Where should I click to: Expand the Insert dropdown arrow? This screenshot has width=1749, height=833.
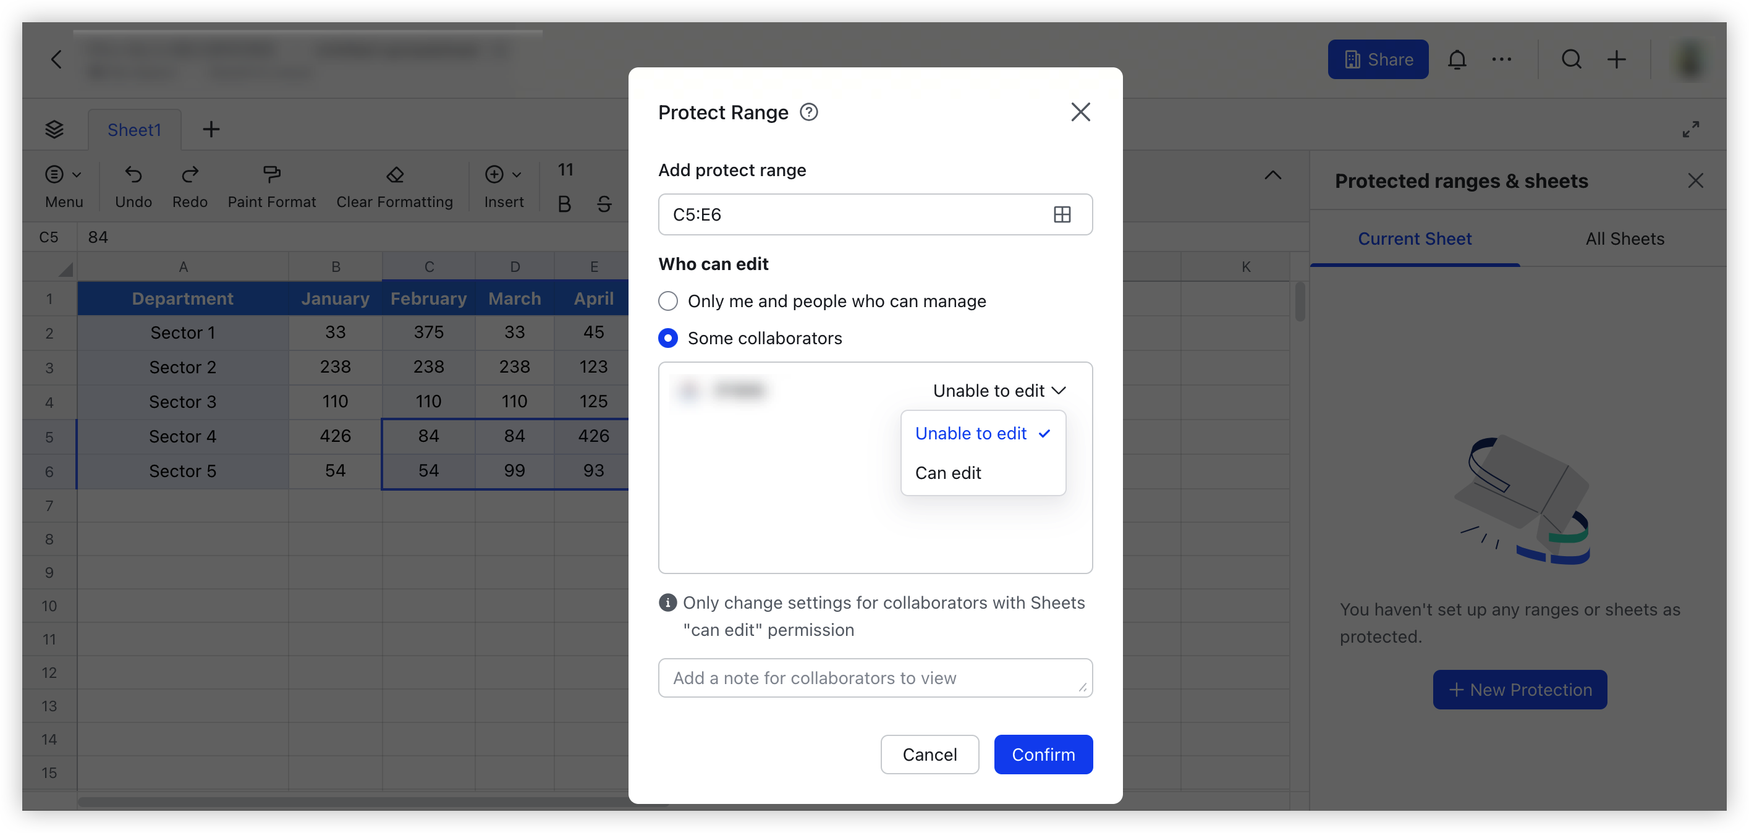click(x=516, y=174)
